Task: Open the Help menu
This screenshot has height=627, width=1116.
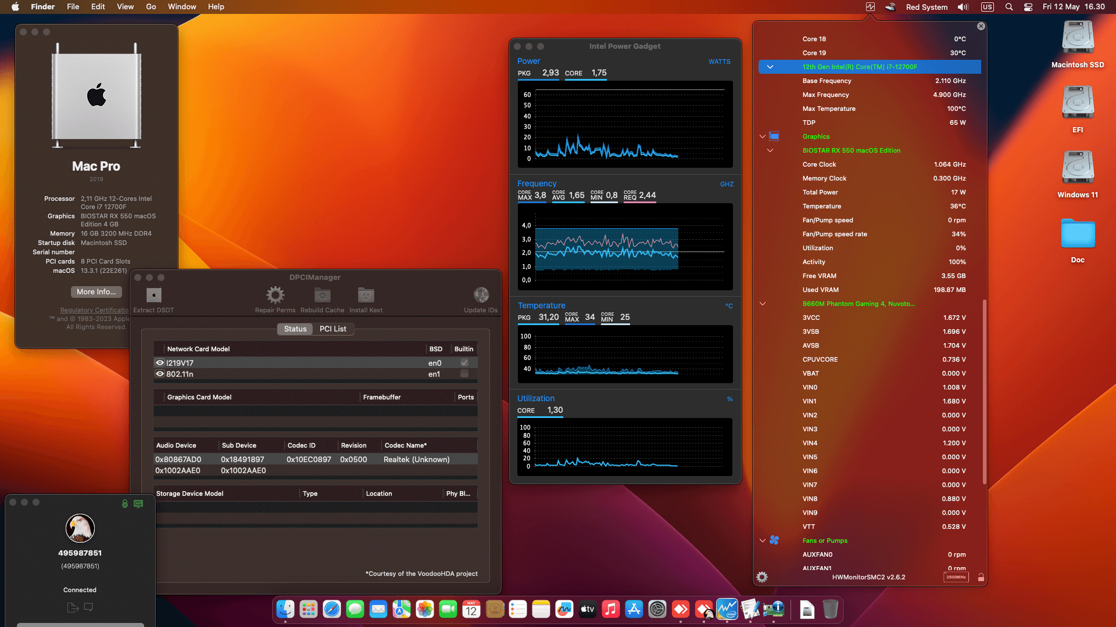Action: [216, 7]
